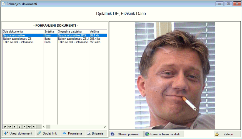Click Otvori / pokreni button
This screenshot has width=242, height=139.
click(126, 134)
